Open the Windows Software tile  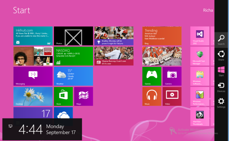click(x=200, y=76)
